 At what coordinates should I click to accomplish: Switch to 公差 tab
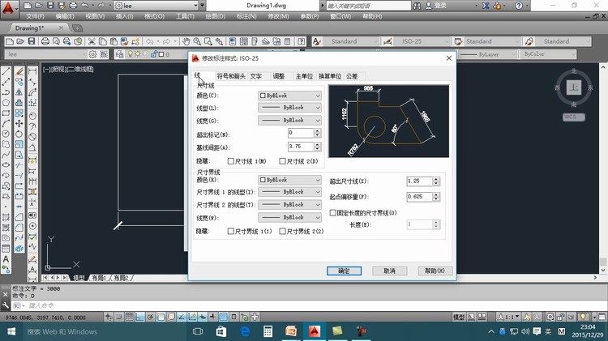352,76
